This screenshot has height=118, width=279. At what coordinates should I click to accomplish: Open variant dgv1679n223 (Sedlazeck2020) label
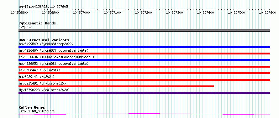point(44,90)
